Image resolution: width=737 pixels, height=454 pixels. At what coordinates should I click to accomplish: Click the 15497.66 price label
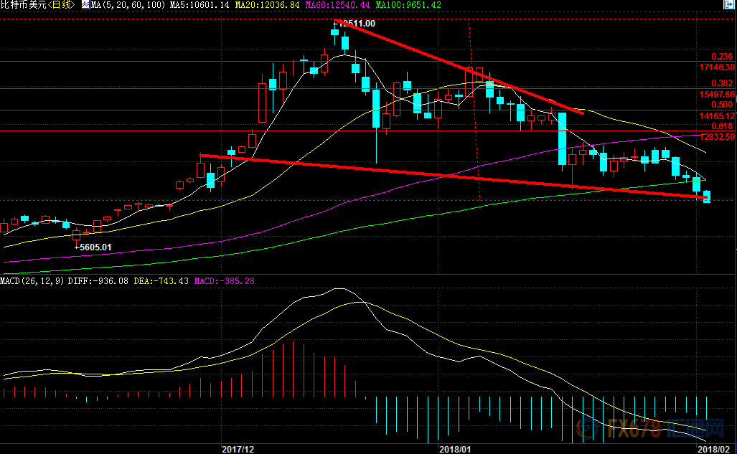pyautogui.click(x=717, y=95)
